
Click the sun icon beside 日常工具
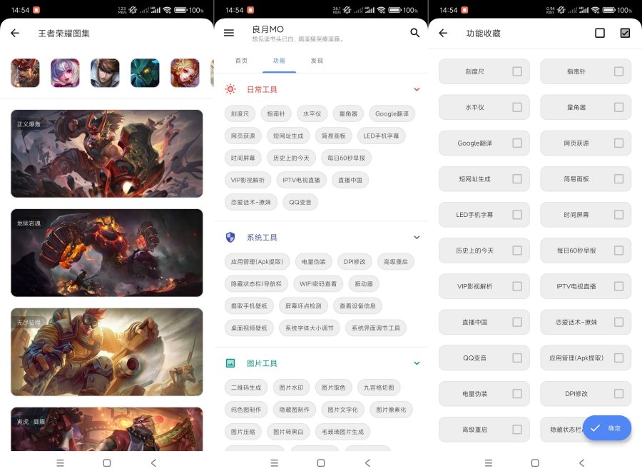[x=231, y=89]
